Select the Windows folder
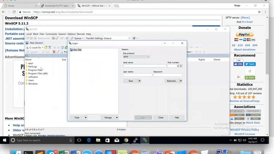Image resolution: width=274 pixels, height=154 pixels. pyautogui.click(x=33, y=84)
